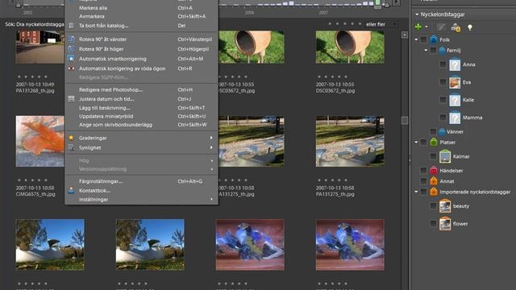This screenshot has width=516, height=290.
Task: Click the Mamma tag thumbnail icon
Action: point(455,118)
